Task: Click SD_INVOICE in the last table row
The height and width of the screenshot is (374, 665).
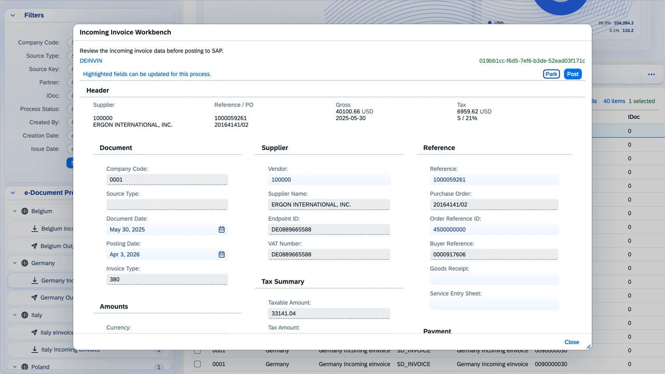Action: [x=414, y=364]
